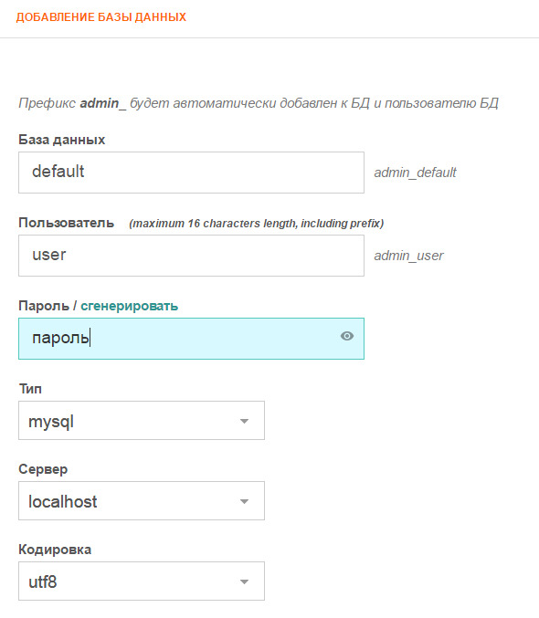Click the Тип label

point(30,389)
